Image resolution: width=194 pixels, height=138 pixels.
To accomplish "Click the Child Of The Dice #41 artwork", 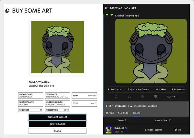I will click(x=58, y=47).
